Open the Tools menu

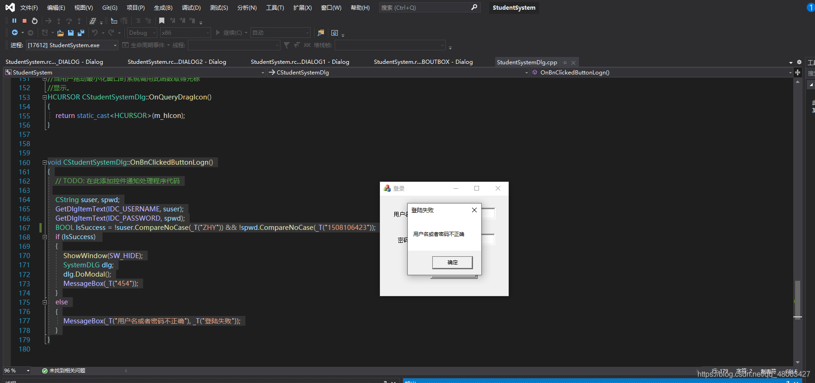click(275, 7)
